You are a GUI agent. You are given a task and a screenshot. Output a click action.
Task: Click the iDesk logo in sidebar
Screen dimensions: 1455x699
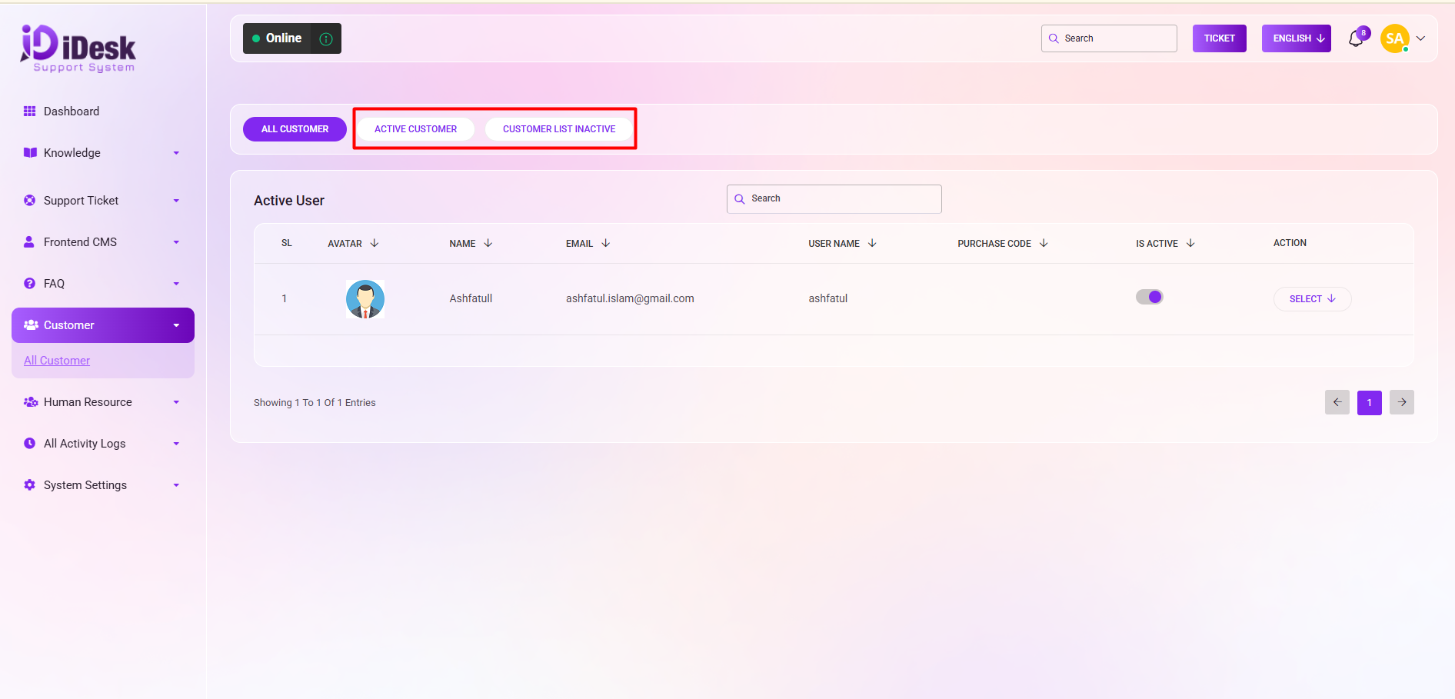tap(78, 48)
